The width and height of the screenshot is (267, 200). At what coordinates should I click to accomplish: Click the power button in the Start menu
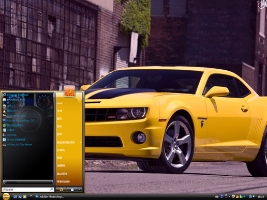tap(61, 190)
